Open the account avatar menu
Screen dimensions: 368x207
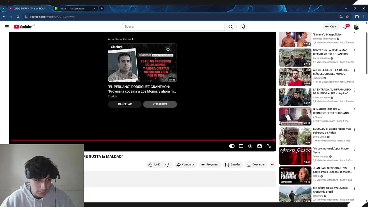click(356, 27)
